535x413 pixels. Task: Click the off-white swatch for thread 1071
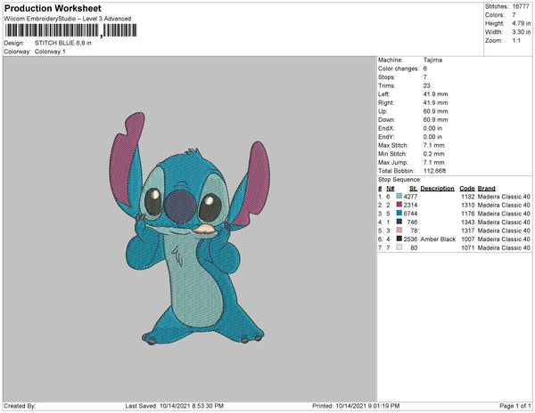click(399, 247)
